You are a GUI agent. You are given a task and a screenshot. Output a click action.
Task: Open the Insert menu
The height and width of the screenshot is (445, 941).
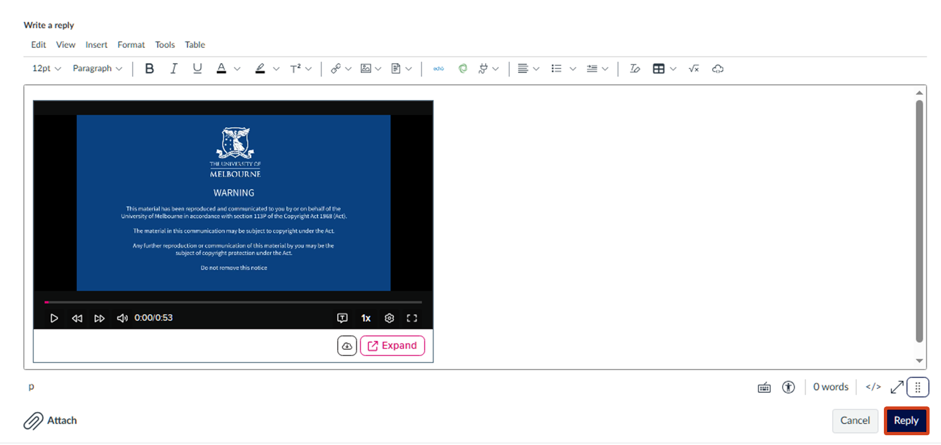coord(96,45)
